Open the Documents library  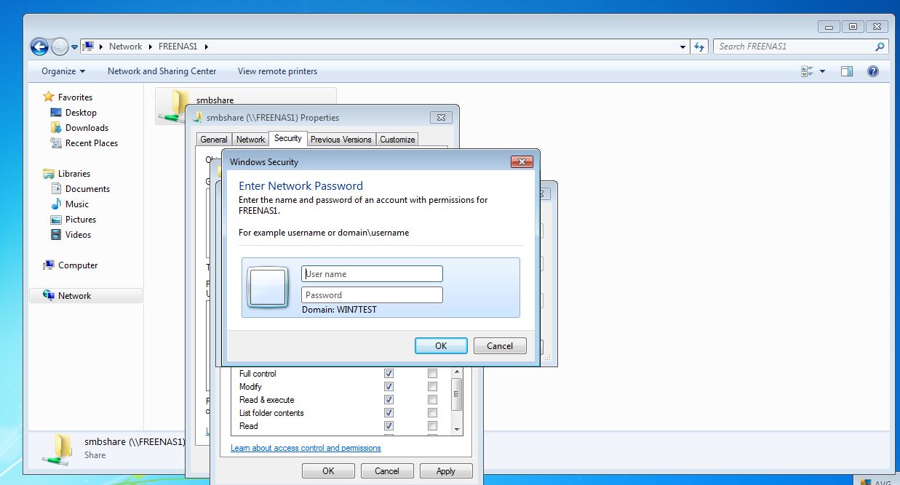(87, 189)
